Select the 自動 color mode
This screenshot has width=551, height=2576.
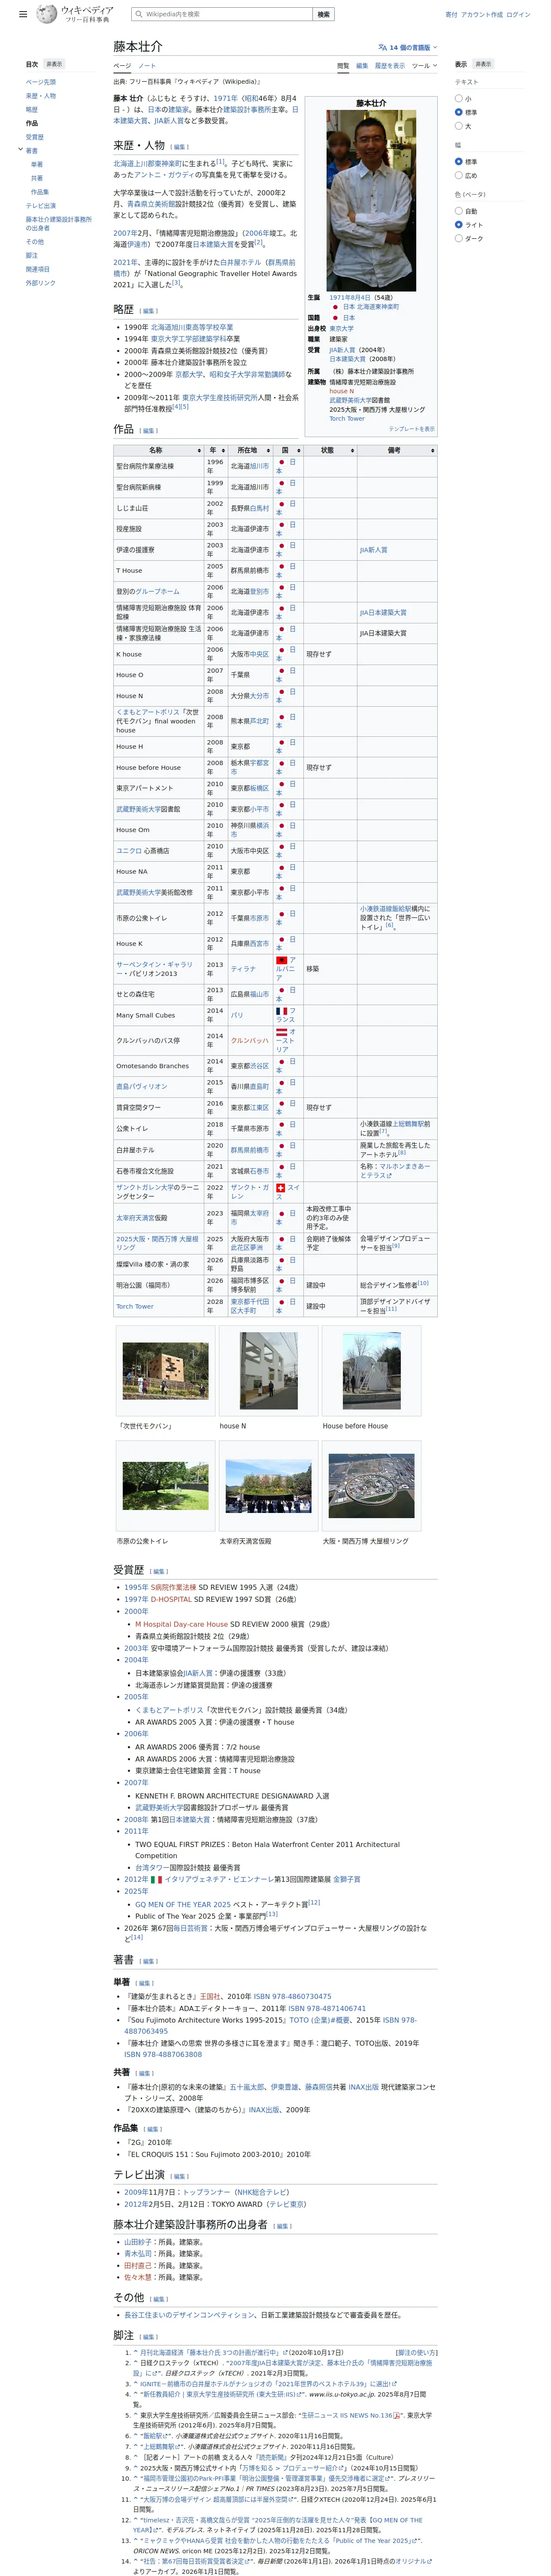click(x=459, y=211)
